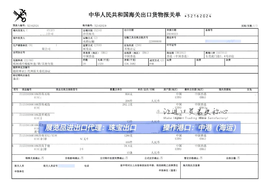
Task: Click the blurred 报关人员证号 field
Action: point(66,166)
